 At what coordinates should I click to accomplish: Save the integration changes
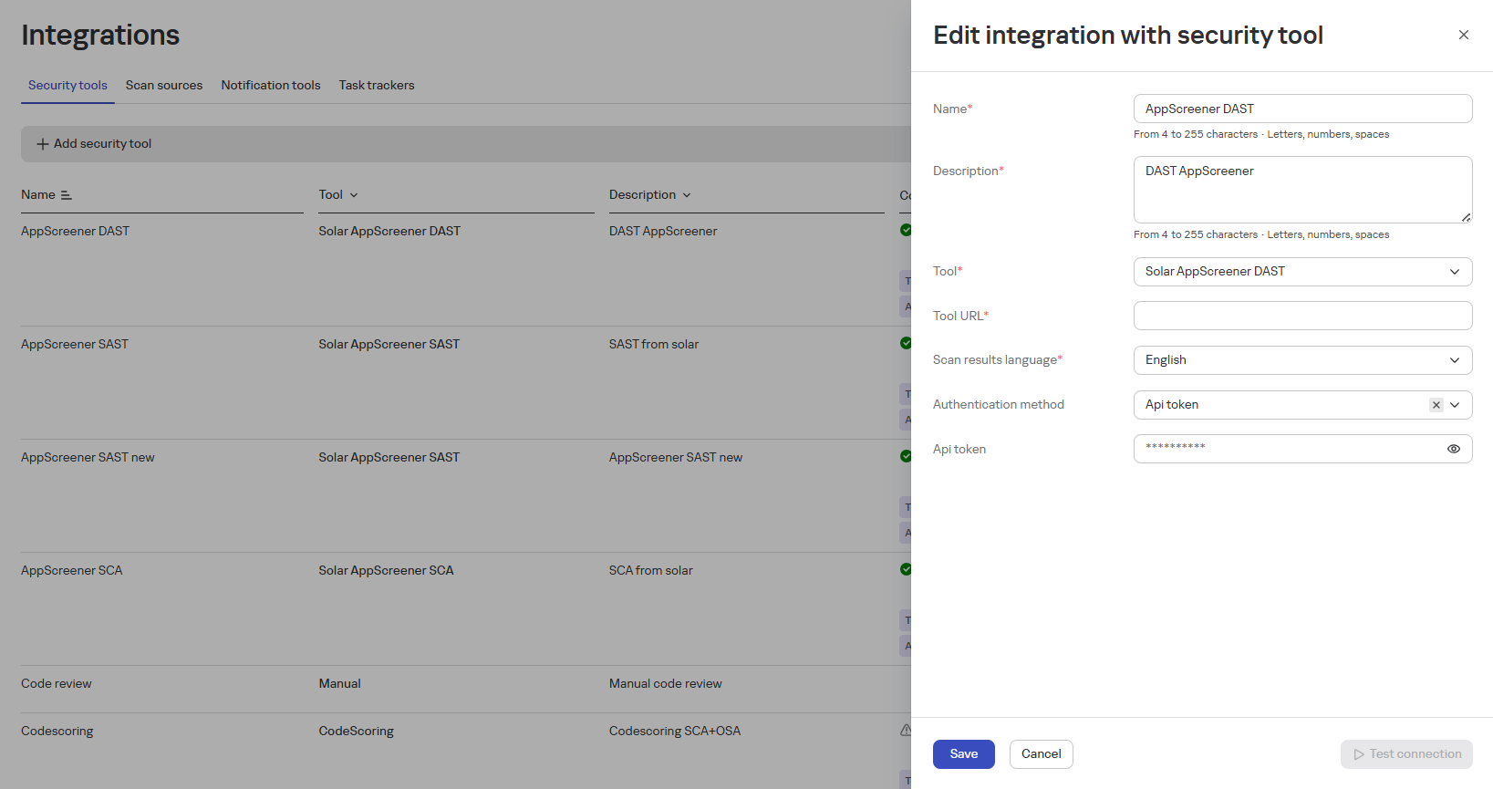click(963, 754)
